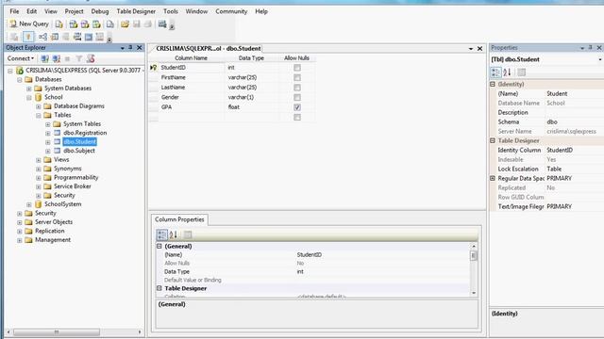Collapse the (General) section in Column Properties
This screenshot has height=339, width=604.
tap(159, 246)
